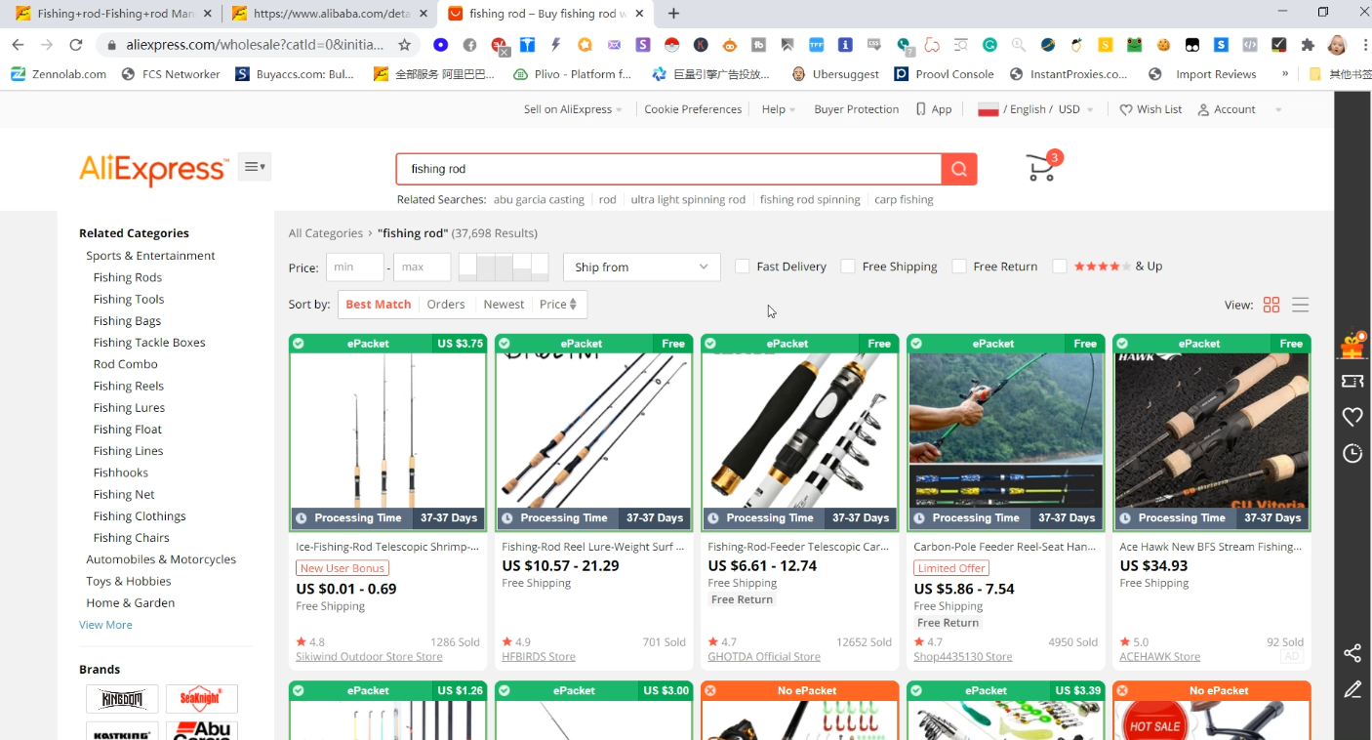Sort results by Newest
The height and width of the screenshot is (740, 1372).
point(504,305)
